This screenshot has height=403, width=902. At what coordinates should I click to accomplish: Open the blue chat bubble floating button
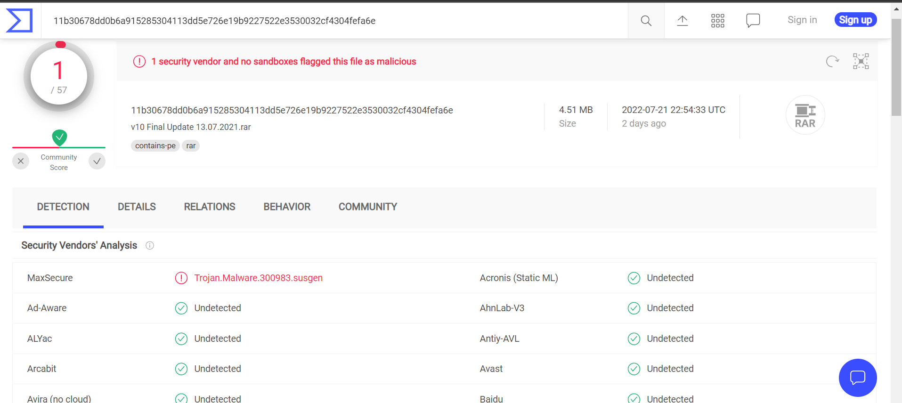pyautogui.click(x=858, y=378)
